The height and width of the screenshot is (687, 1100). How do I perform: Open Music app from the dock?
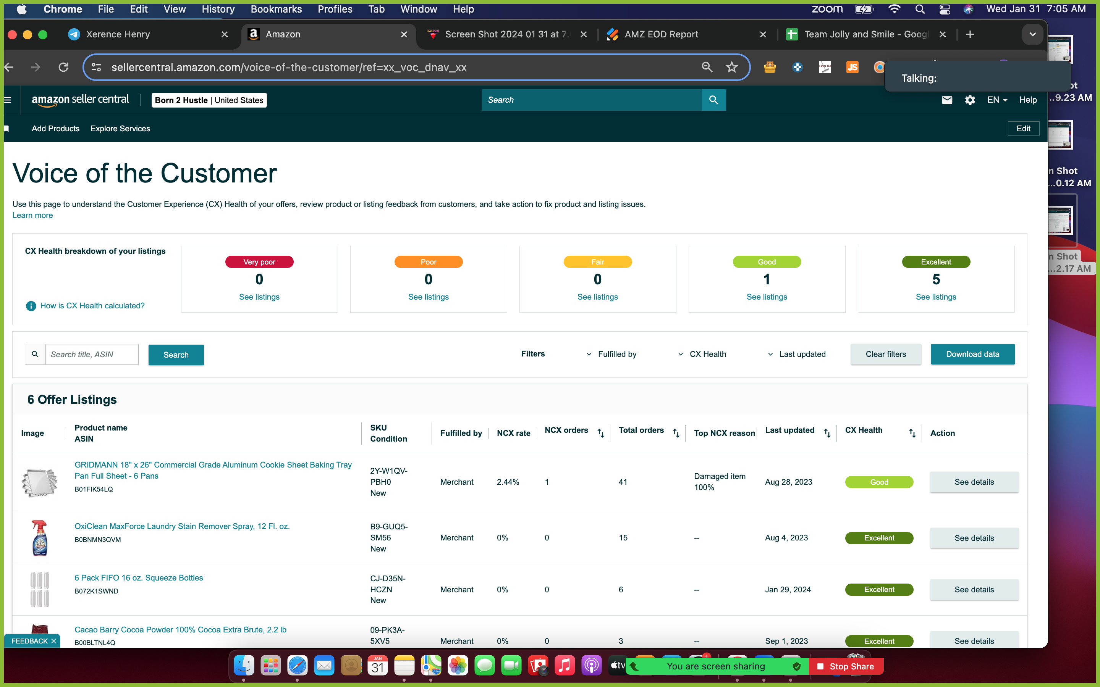[565, 666]
